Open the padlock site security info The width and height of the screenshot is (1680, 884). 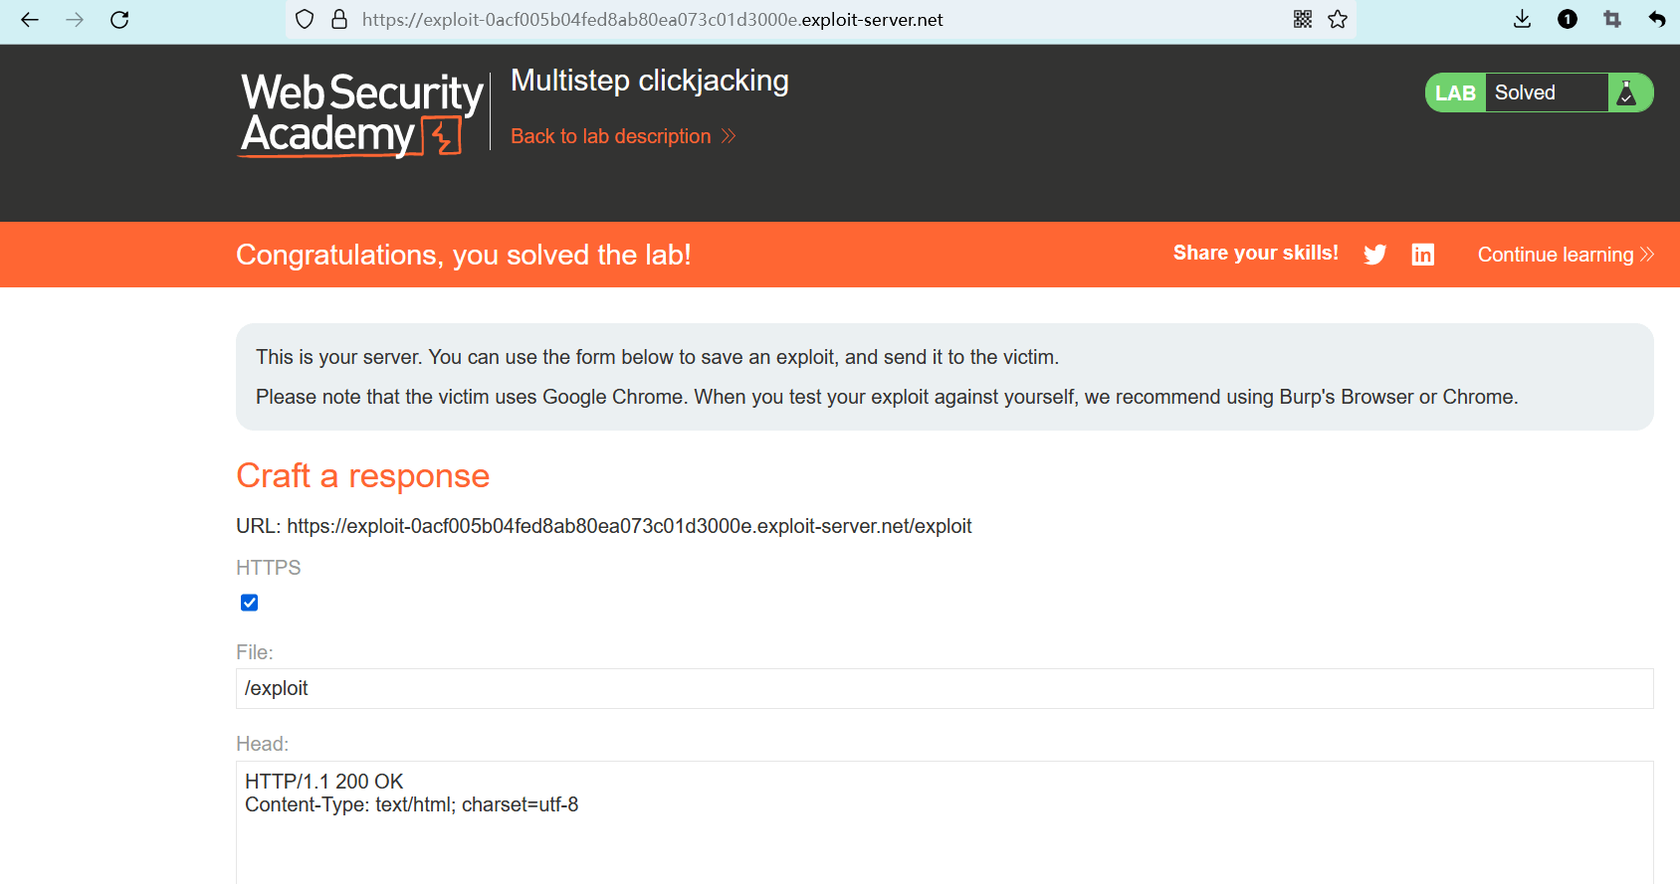(x=339, y=20)
